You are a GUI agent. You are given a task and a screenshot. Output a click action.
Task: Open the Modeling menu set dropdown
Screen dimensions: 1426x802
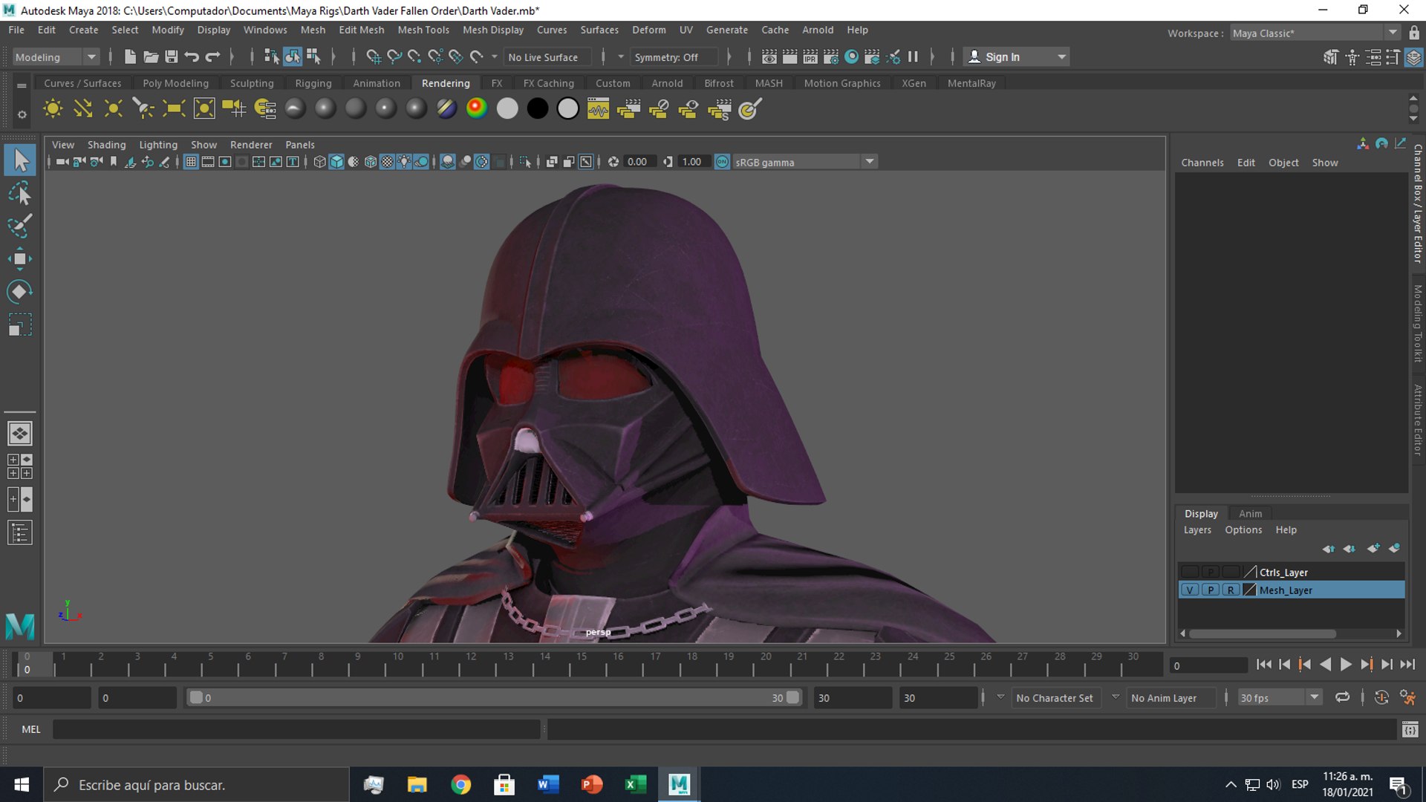[56, 57]
